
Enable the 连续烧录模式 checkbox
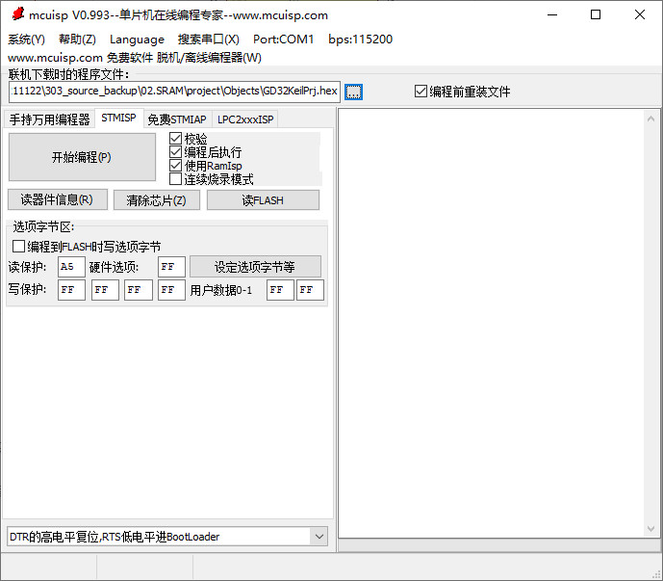tap(175, 179)
